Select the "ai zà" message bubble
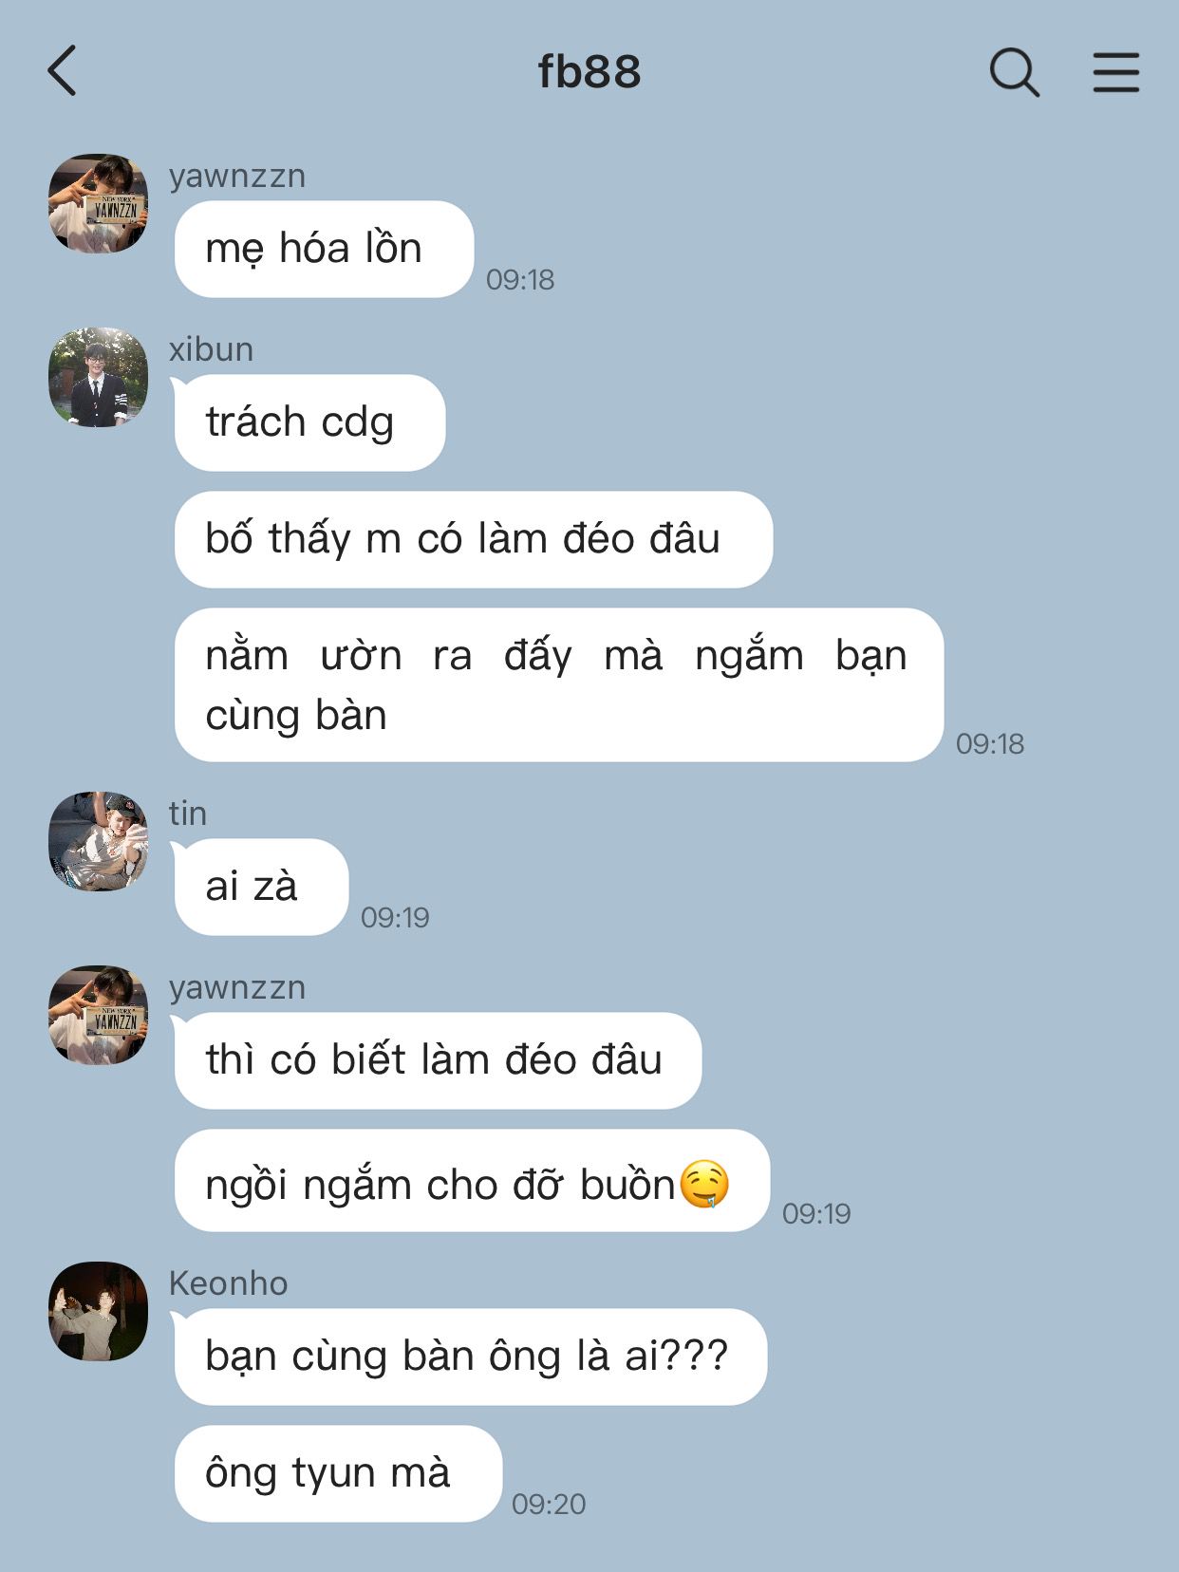The image size is (1179, 1572). pyautogui.click(x=261, y=887)
